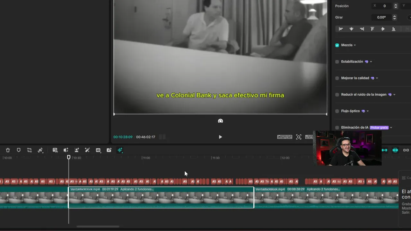Click the yellow subtitle text in preview

[220, 95]
